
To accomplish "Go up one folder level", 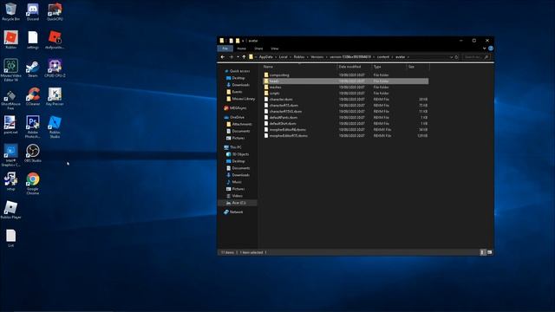I will (244, 57).
